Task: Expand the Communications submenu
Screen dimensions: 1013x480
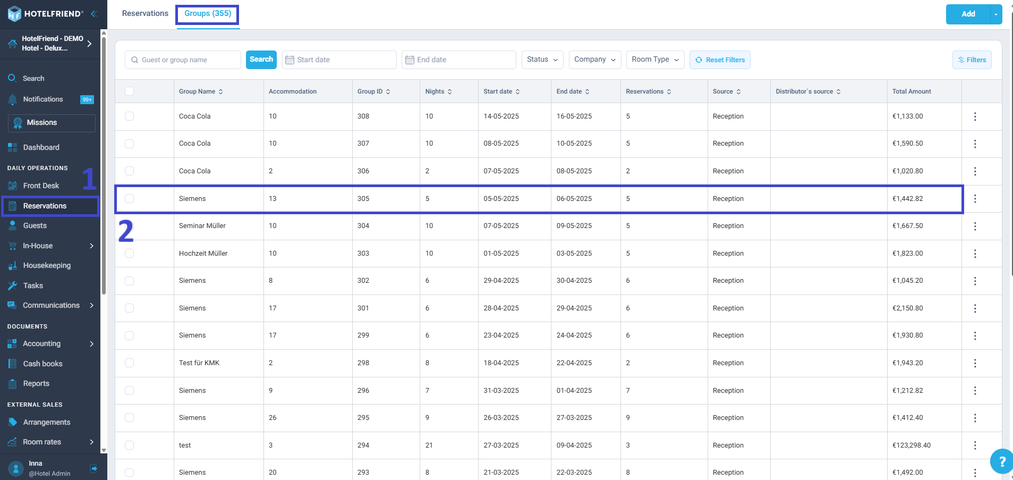Action: [91, 305]
